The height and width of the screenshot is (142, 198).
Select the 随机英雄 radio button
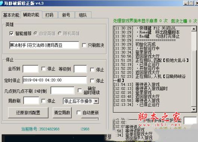(60, 34)
